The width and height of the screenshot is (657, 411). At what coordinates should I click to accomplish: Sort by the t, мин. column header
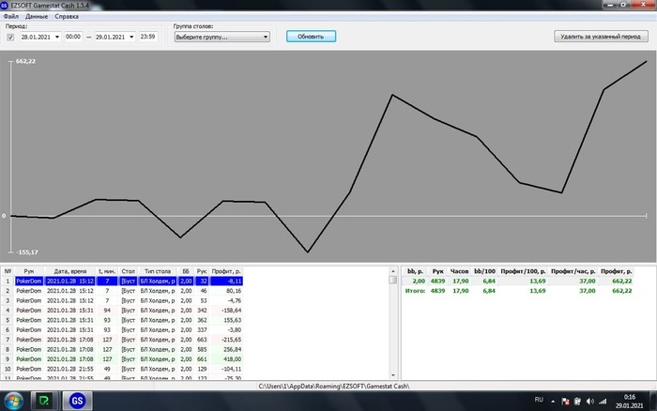pos(107,271)
